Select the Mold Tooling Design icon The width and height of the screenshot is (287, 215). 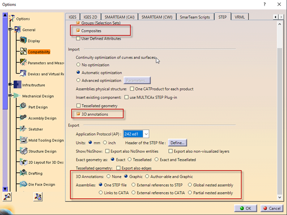point(23,140)
